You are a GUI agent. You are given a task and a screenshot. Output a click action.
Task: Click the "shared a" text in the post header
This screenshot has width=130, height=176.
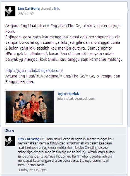pos(47,9)
